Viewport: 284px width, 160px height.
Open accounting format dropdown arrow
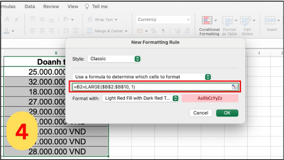(146, 31)
